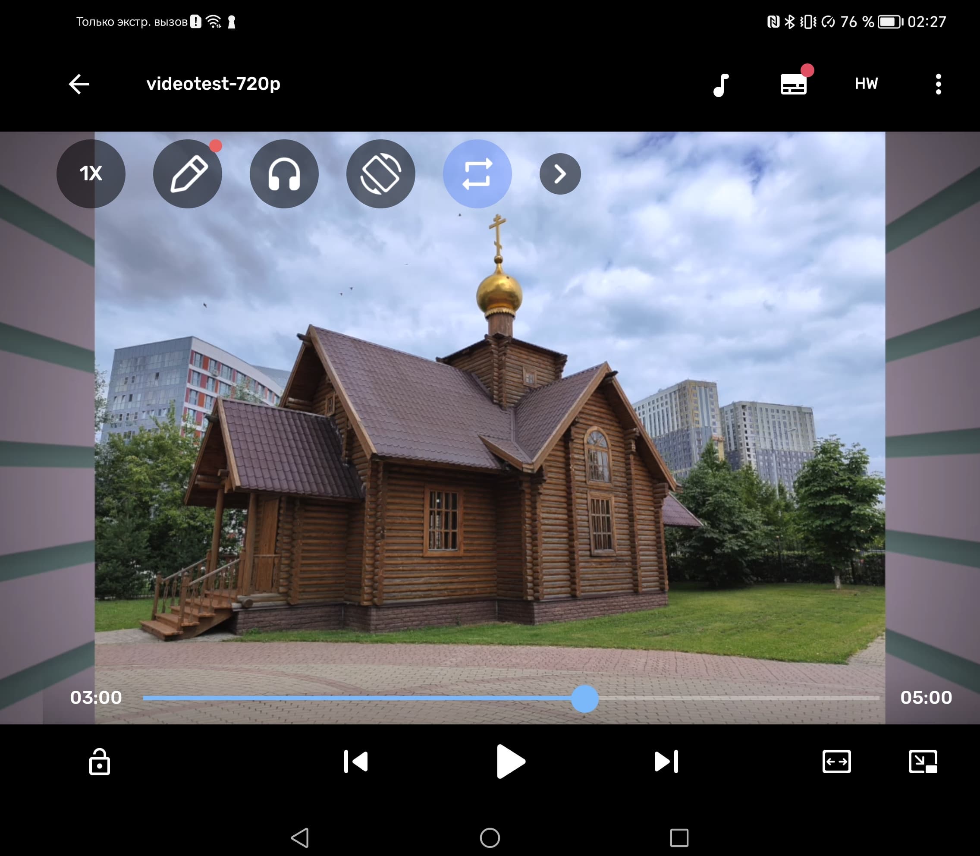Skip to previous video
The image size is (980, 856).
(356, 762)
